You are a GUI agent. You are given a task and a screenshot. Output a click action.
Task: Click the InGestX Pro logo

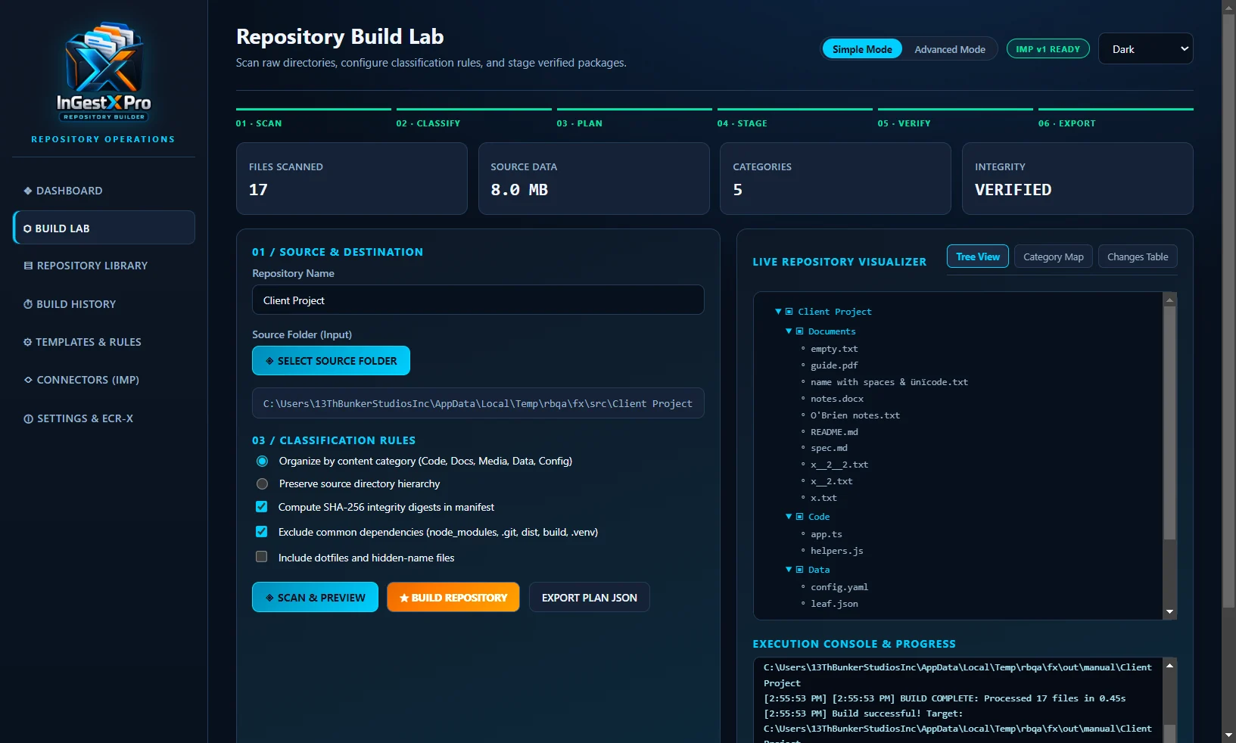(104, 72)
